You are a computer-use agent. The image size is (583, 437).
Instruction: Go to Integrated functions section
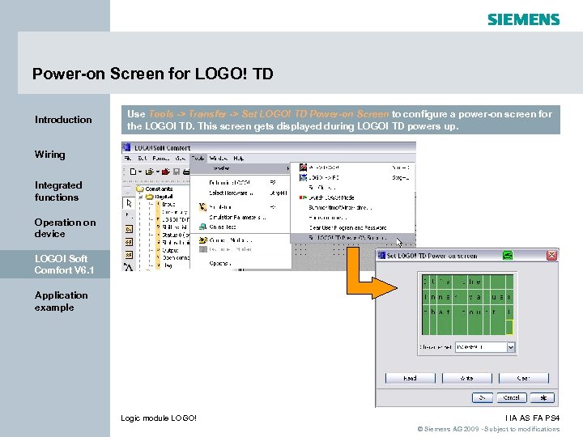[58, 191]
